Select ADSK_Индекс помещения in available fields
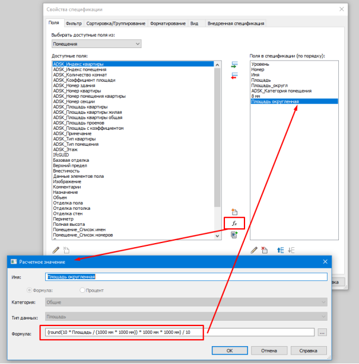The height and width of the screenshot is (364, 359). (x=133, y=69)
